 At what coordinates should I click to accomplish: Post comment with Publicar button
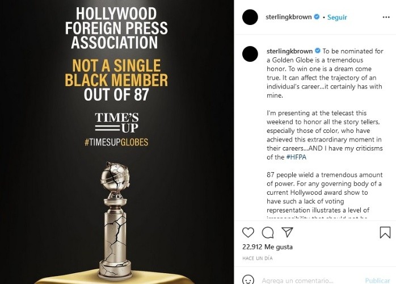(377, 280)
